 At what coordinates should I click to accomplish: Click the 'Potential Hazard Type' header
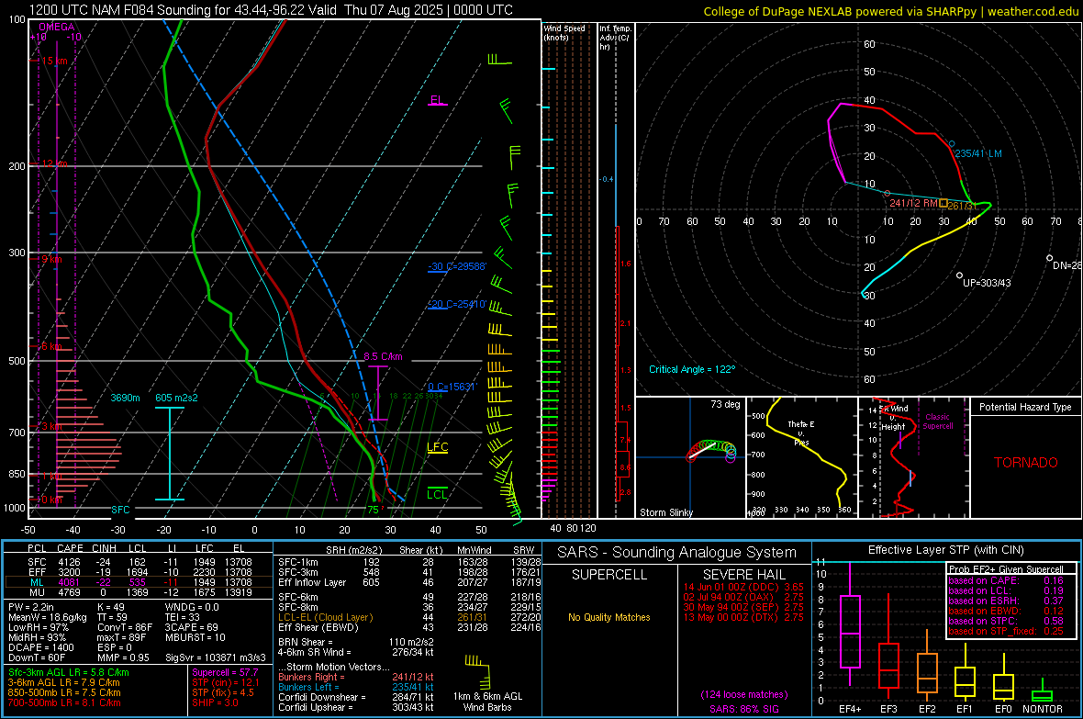pos(1025,407)
